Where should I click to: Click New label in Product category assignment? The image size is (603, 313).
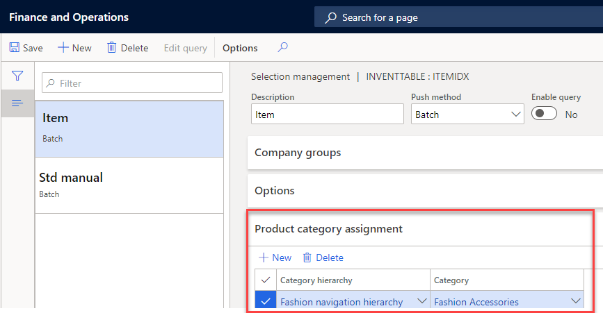coord(282,257)
